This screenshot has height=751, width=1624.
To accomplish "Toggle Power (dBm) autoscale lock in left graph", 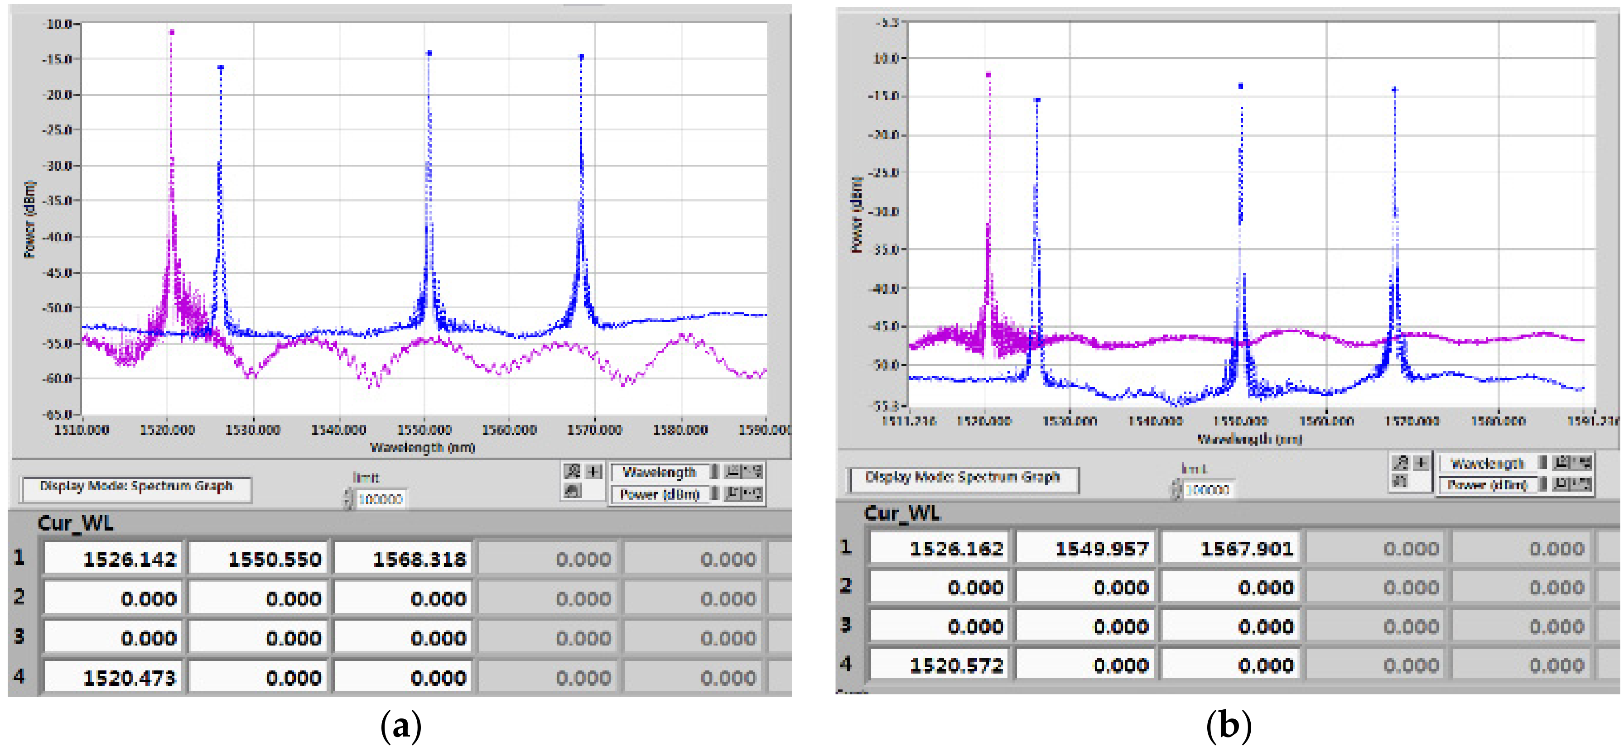I will pos(715,493).
